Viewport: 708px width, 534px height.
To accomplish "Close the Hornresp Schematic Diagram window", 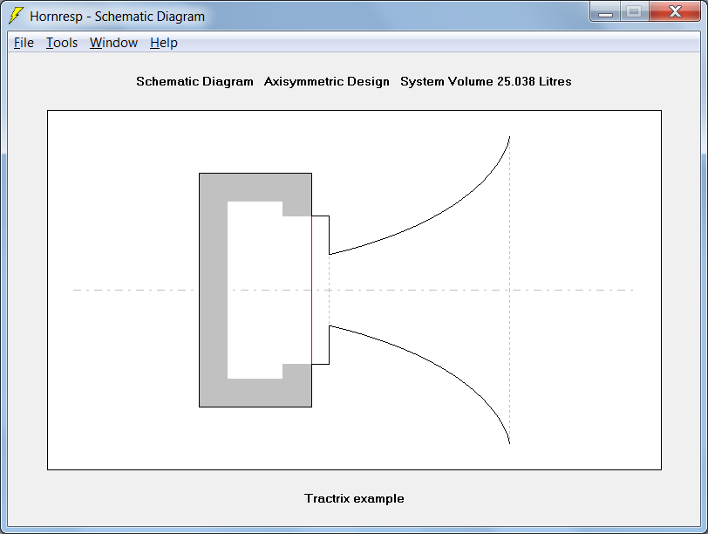I will point(675,12).
